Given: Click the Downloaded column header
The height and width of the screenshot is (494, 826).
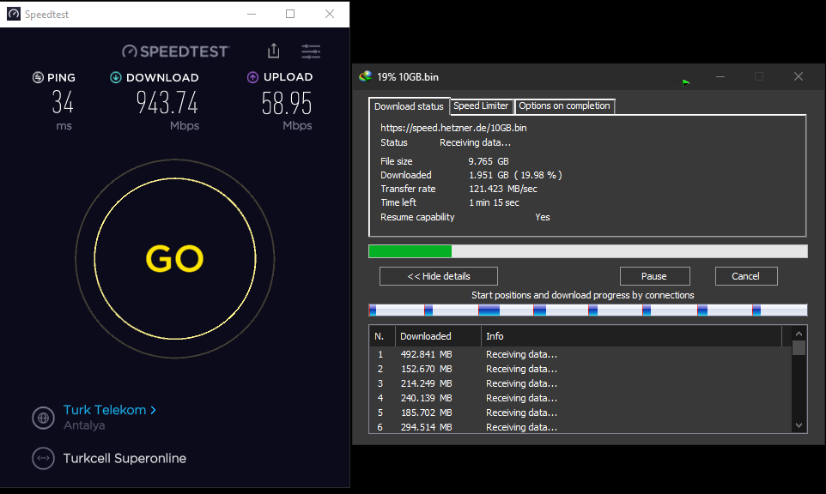Looking at the screenshot, I should click(x=438, y=336).
